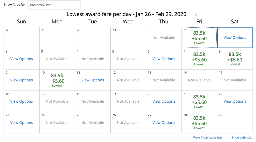This screenshot has width=256, height=142.
Task: Click View Options for Sunday Feb 2
Action: click(22, 59)
